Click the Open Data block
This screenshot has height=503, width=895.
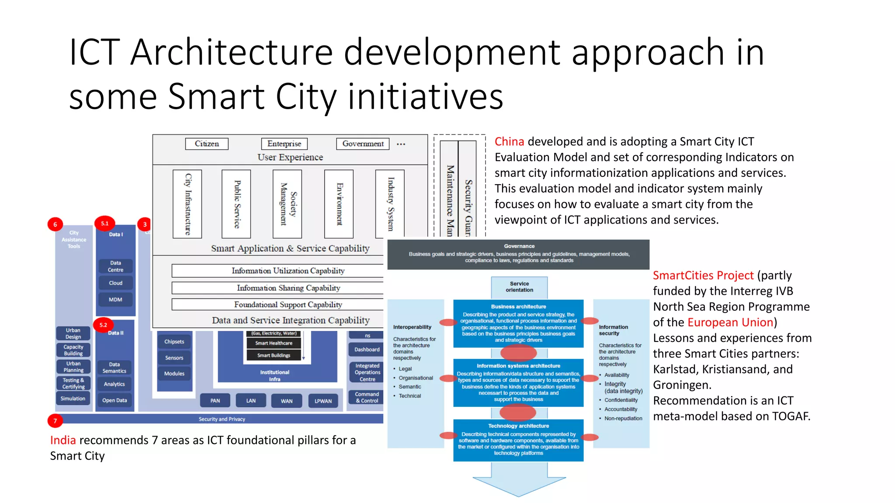click(114, 400)
